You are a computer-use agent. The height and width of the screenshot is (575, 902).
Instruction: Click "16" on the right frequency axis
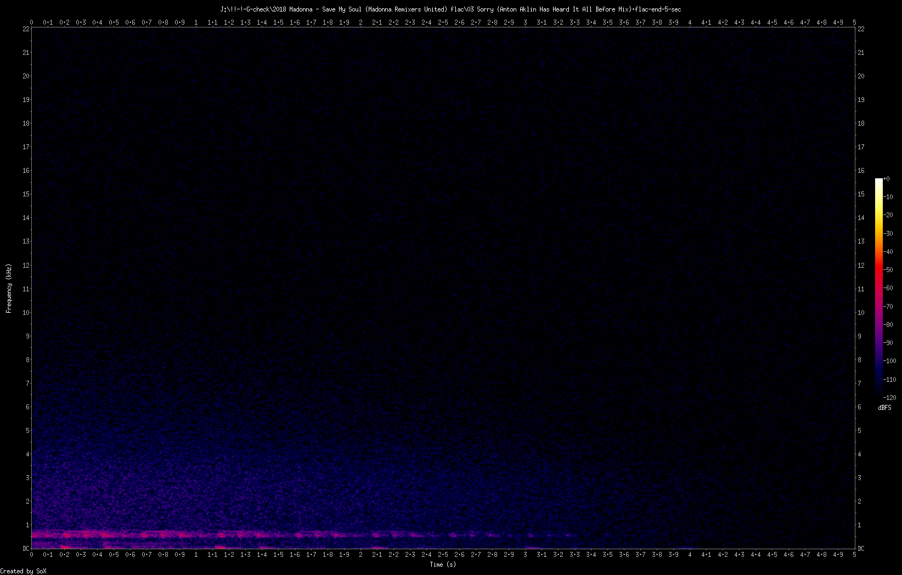(x=861, y=171)
